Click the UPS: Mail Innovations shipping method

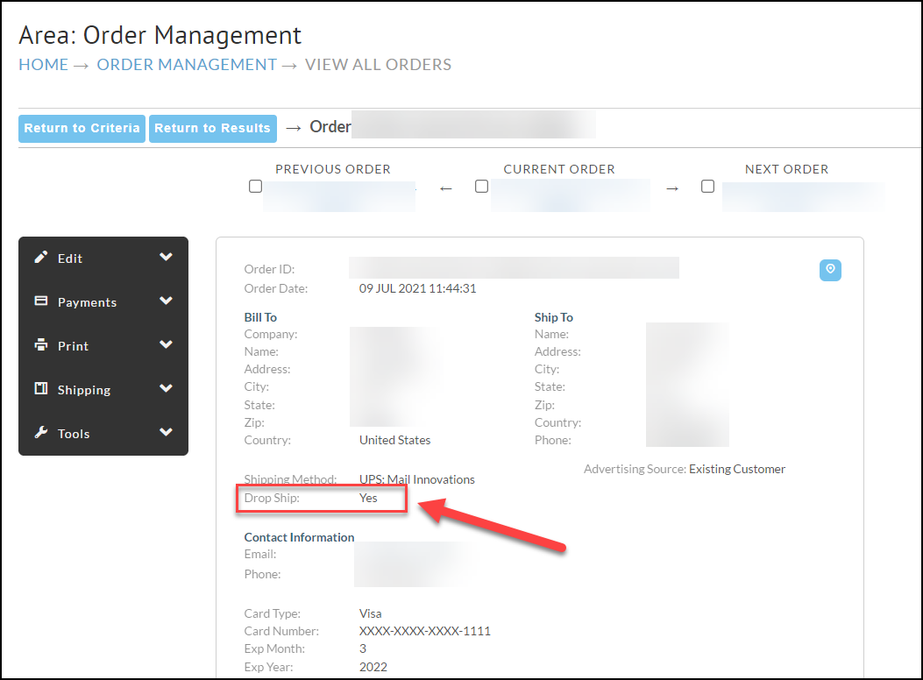point(416,479)
